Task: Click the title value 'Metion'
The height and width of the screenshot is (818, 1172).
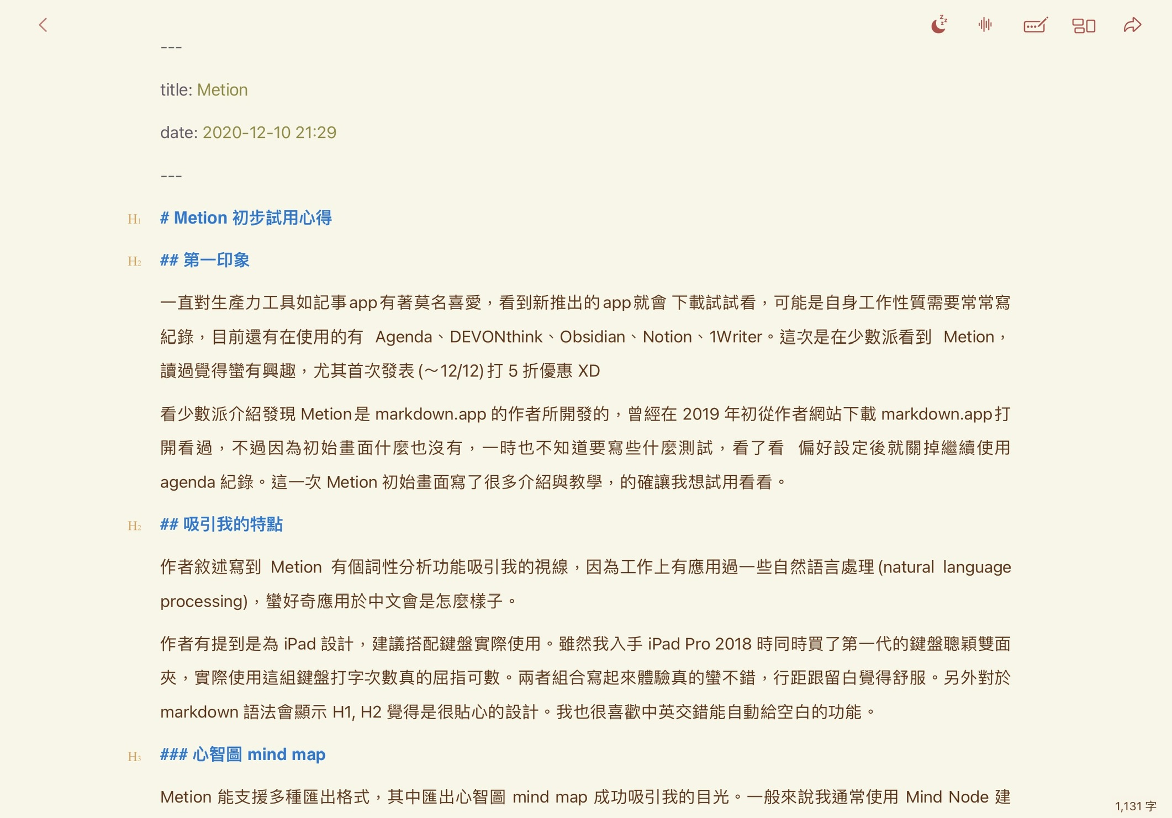Action: pos(222,90)
